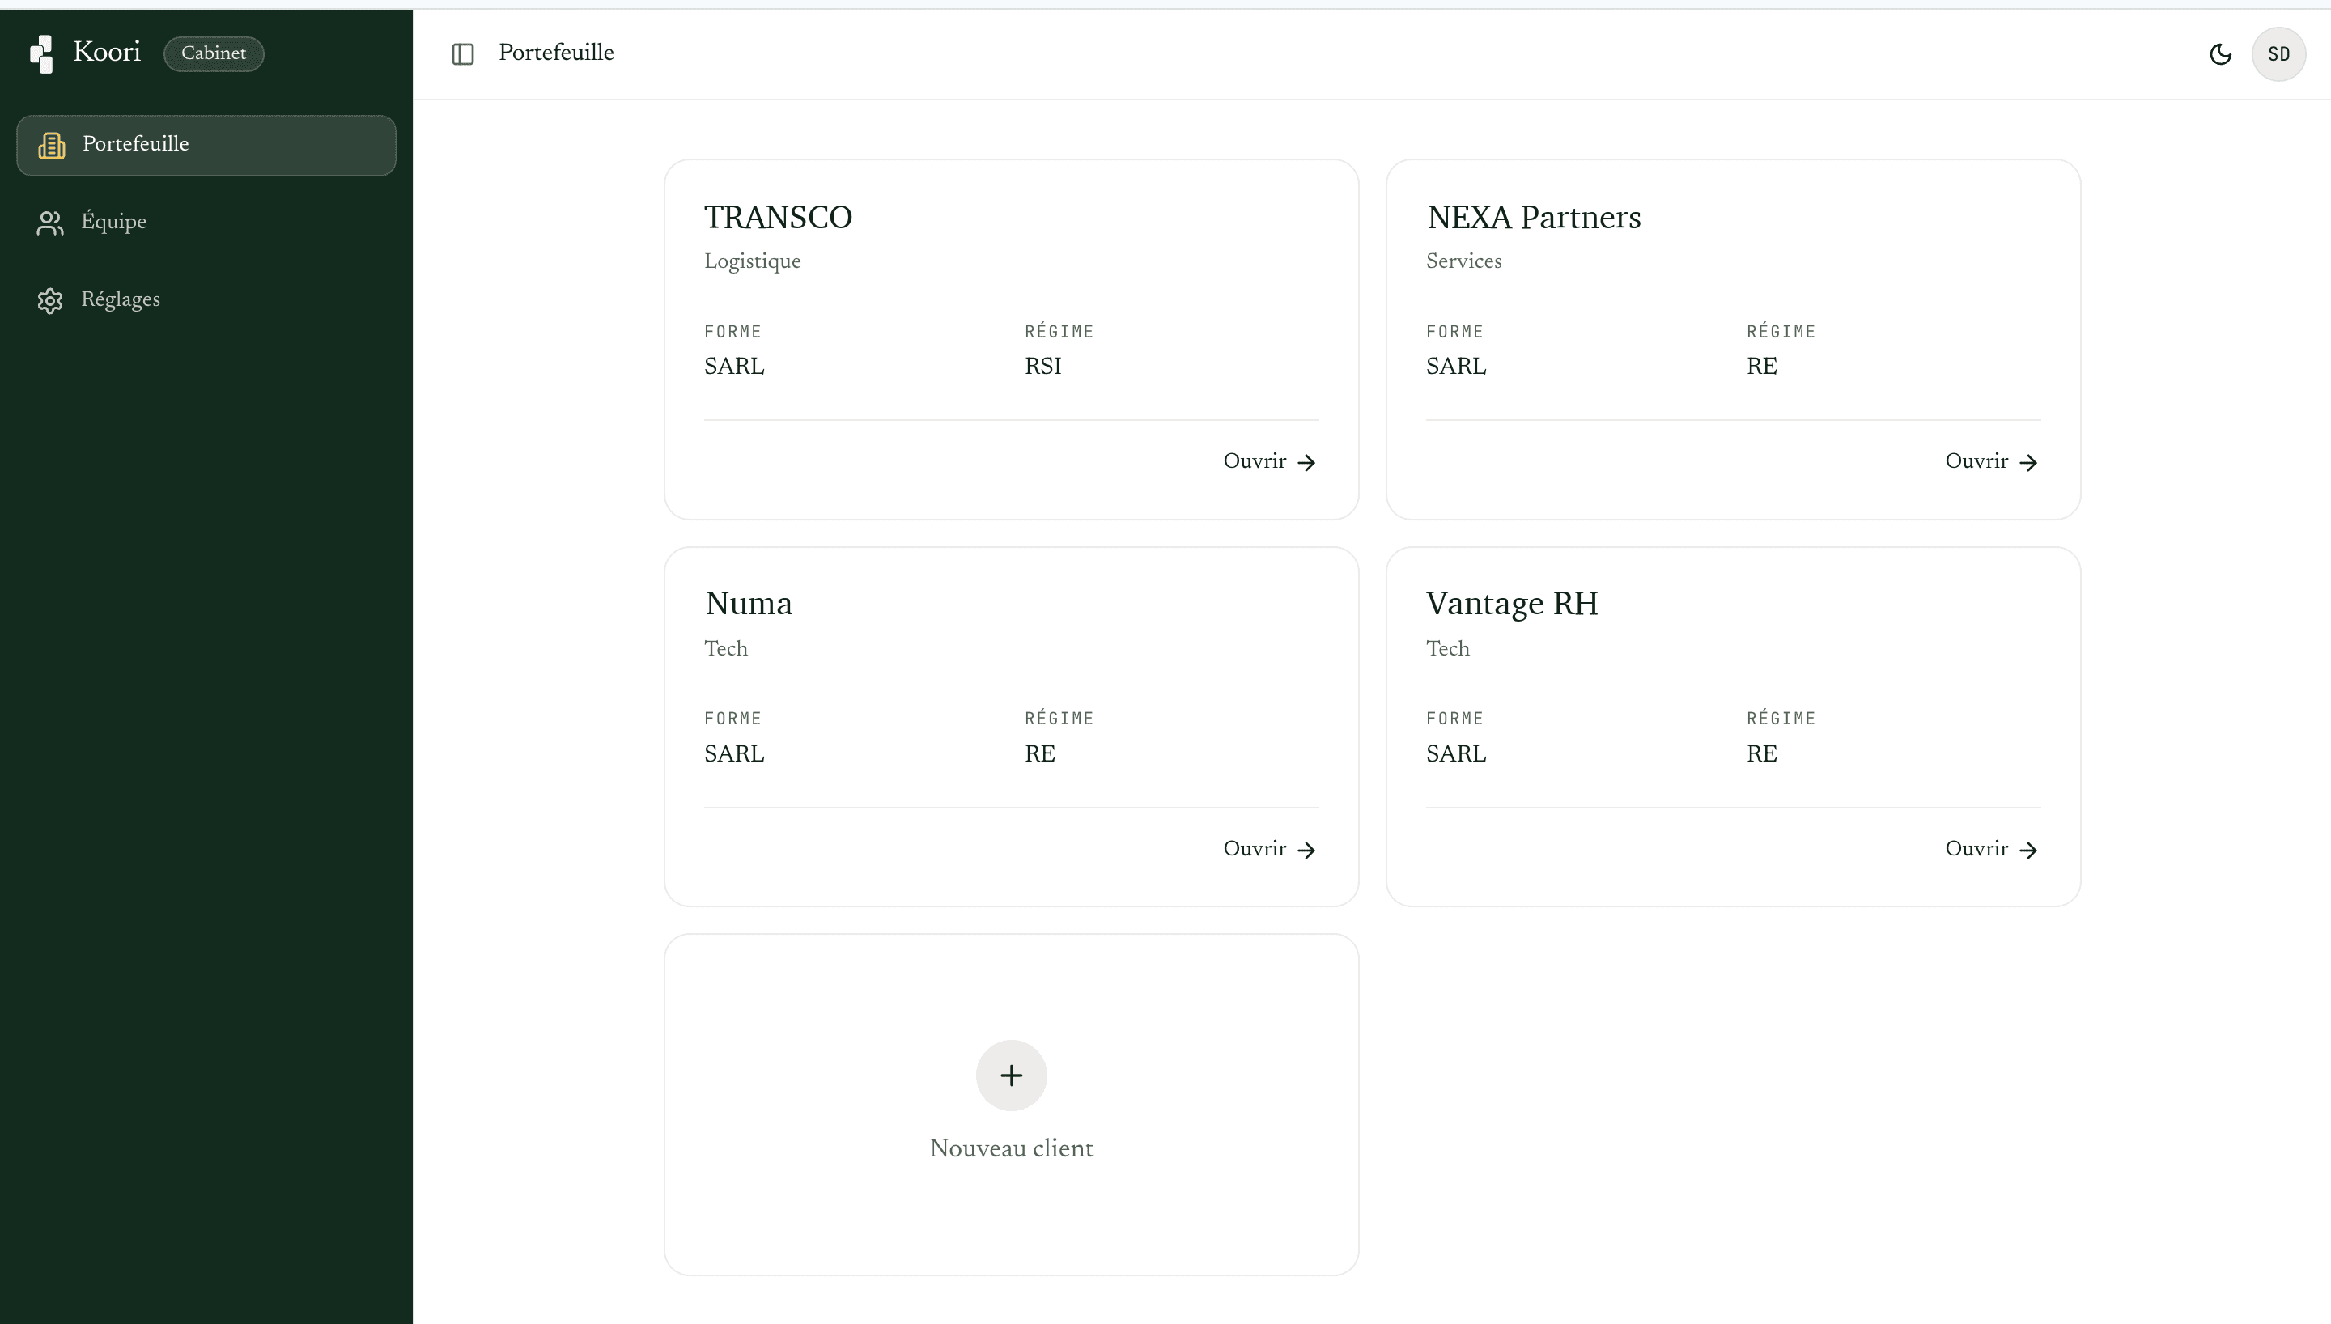Click the Logistique sector text
The width and height of the screenshot is (2331, 1324).
click(x=753, y=262)
